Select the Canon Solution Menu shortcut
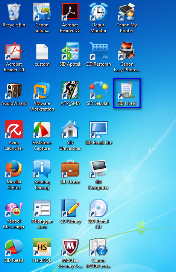 pyautogui.click(x=42, y=12)
